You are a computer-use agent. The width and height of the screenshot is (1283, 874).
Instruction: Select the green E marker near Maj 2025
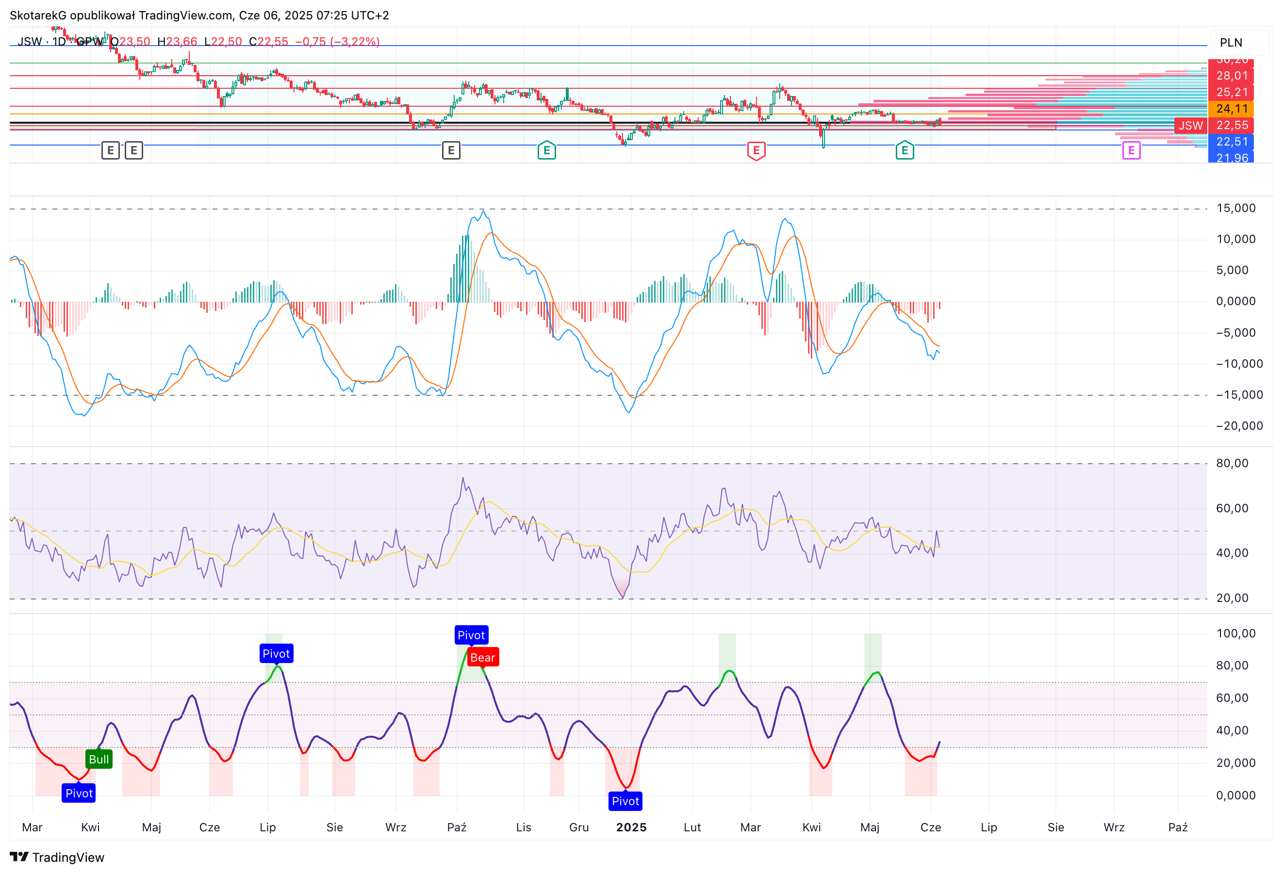pyautogui.click(x=905, y=149)
